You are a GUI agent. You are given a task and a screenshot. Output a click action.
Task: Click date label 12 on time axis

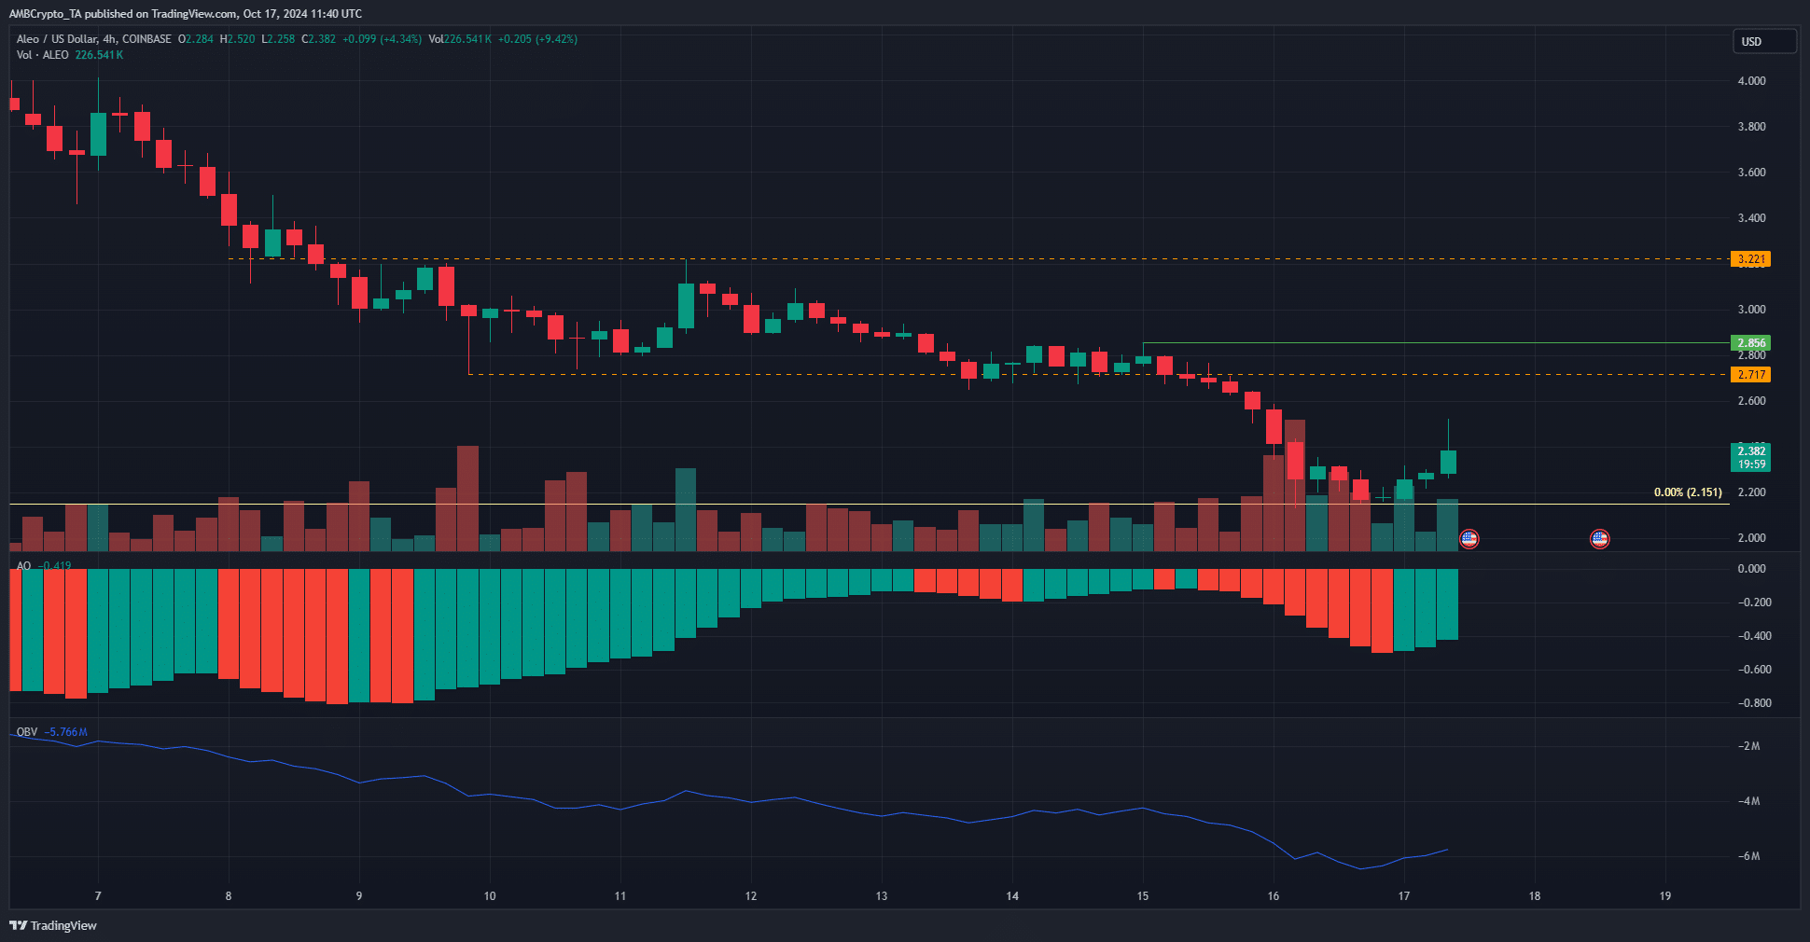(751, 896)
